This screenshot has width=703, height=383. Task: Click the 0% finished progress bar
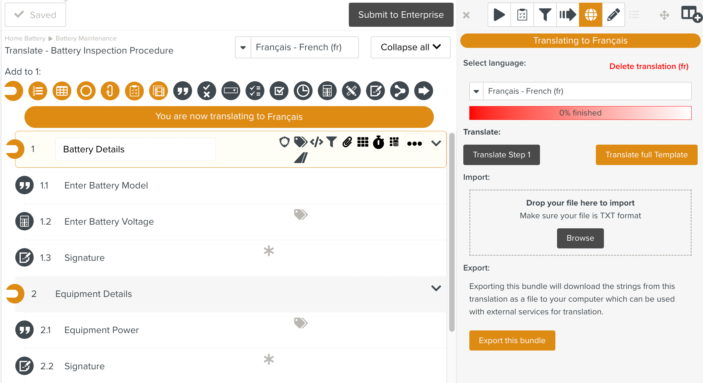coord(580,113)
